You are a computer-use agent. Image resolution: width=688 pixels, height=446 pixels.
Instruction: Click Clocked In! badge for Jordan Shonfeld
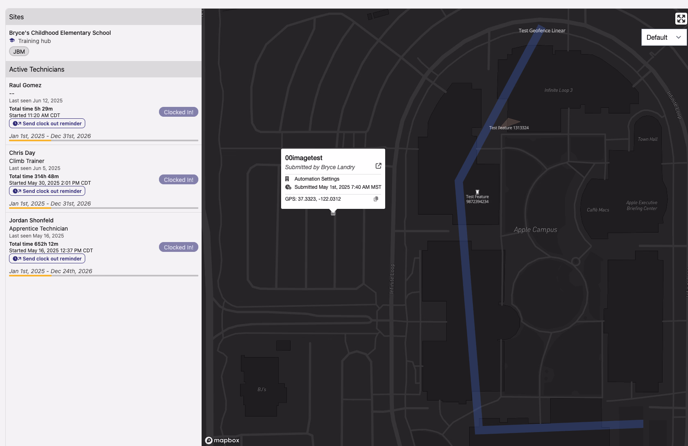tap(179, 247)
